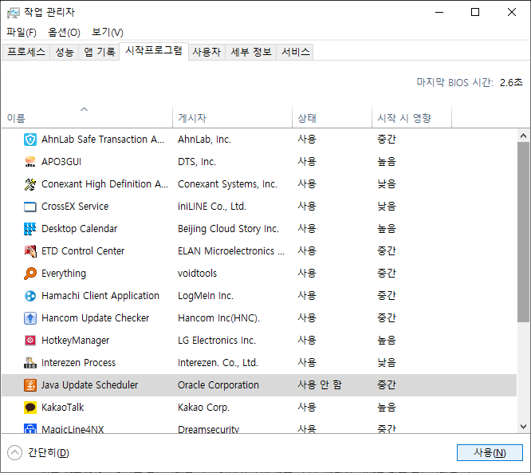Click the vertical scrollbar thumb

pos(523,232)
